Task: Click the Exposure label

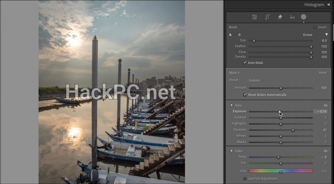Action: (x=239, y=111)
